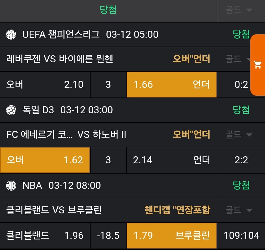
Task: Toggle the highlighted 언더 1.66 selection
Action: click(171, 85)
